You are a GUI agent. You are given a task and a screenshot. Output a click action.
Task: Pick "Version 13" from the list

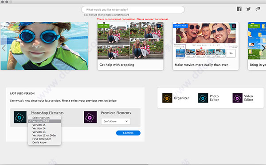[44, 132]
